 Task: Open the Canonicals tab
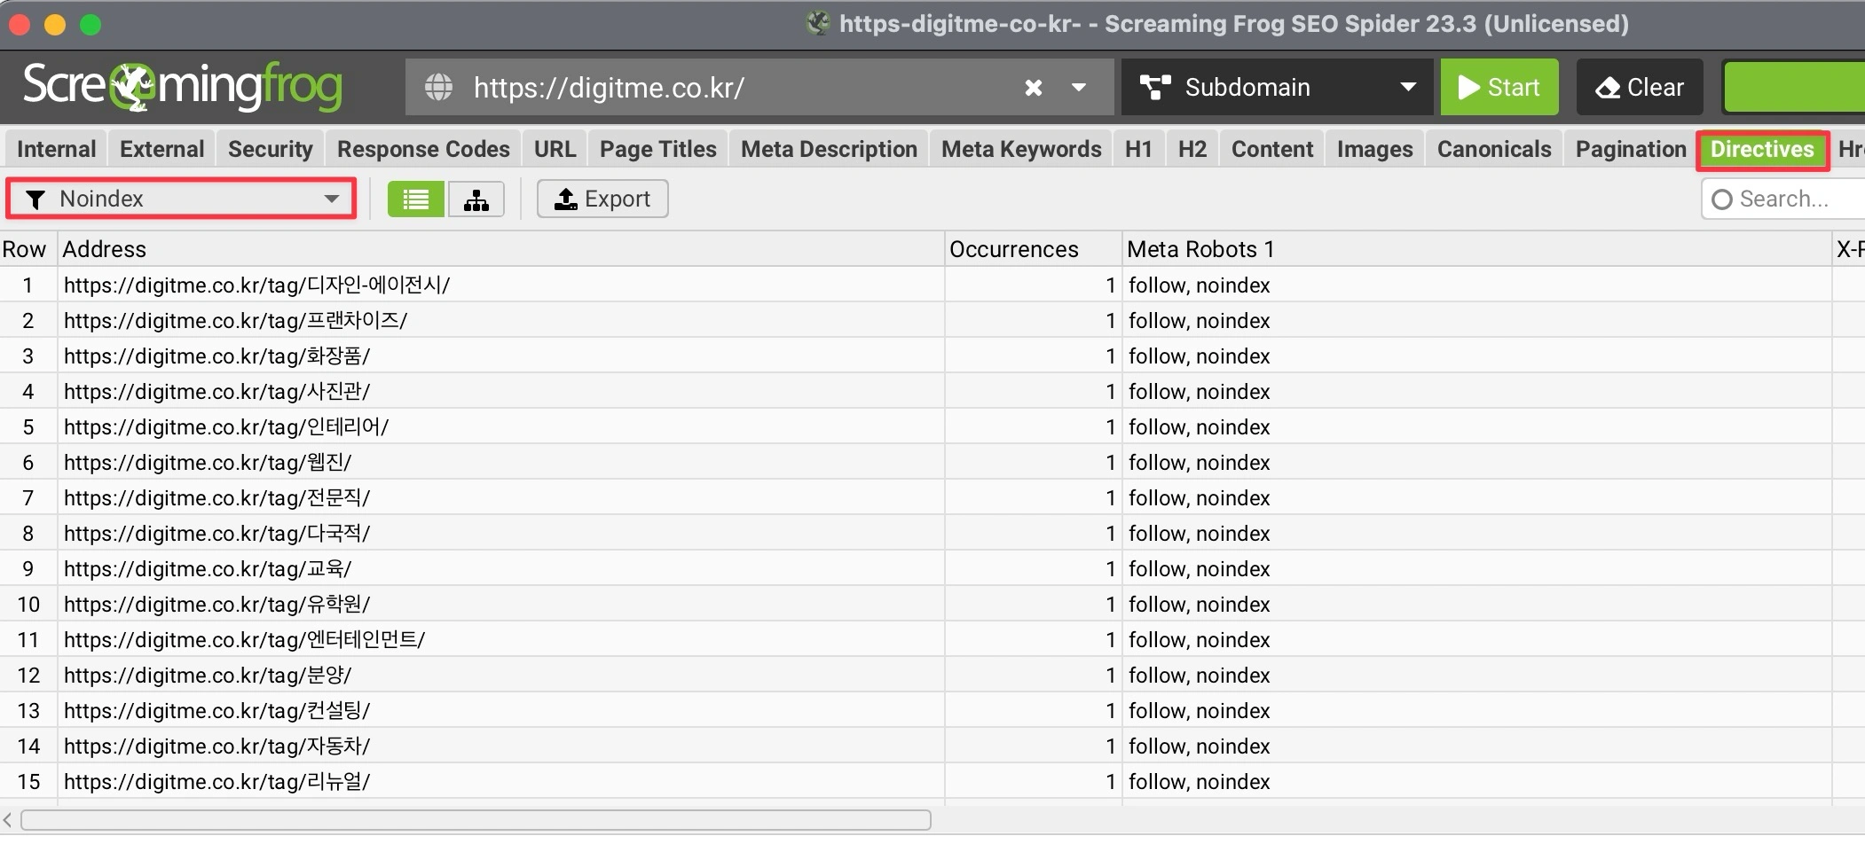click(x=1494, y=149)
